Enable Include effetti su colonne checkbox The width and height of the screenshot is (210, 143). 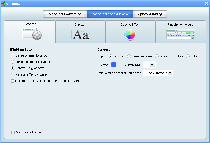click(x=12, y=81)
